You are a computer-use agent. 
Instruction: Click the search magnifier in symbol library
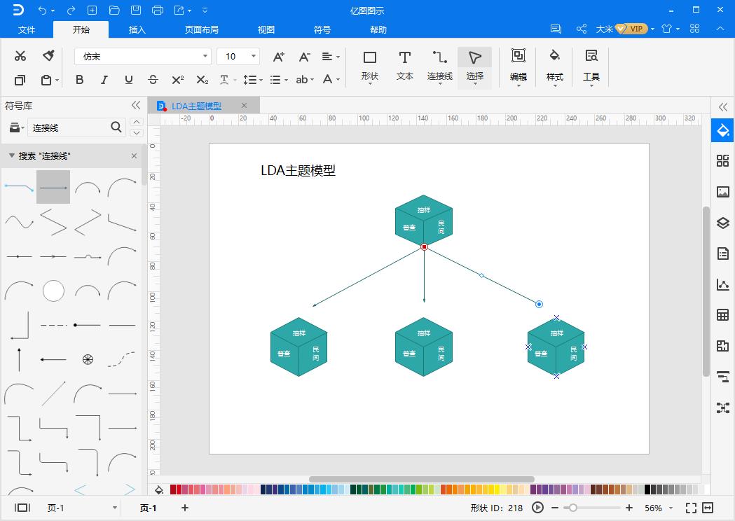click(116, 127)
